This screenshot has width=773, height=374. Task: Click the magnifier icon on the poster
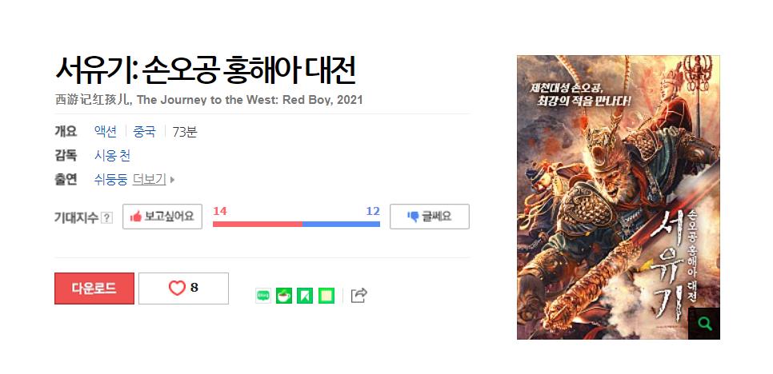[x=704, y=324]
